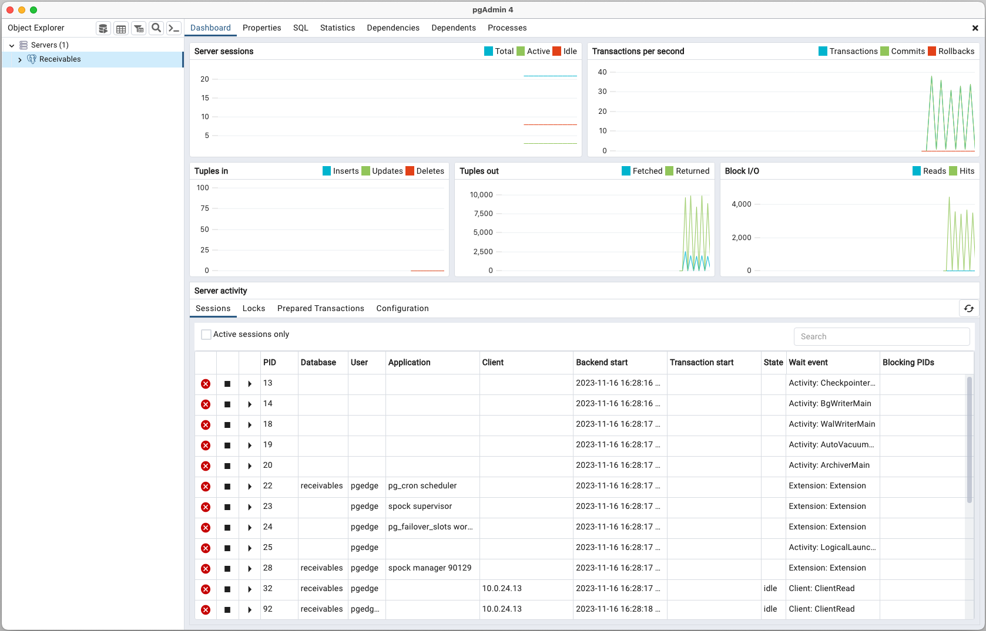The height and width of the screenshot is (631, 986).
Task: Open the Query Tool icon in Object Explorer
Action: 103,28
